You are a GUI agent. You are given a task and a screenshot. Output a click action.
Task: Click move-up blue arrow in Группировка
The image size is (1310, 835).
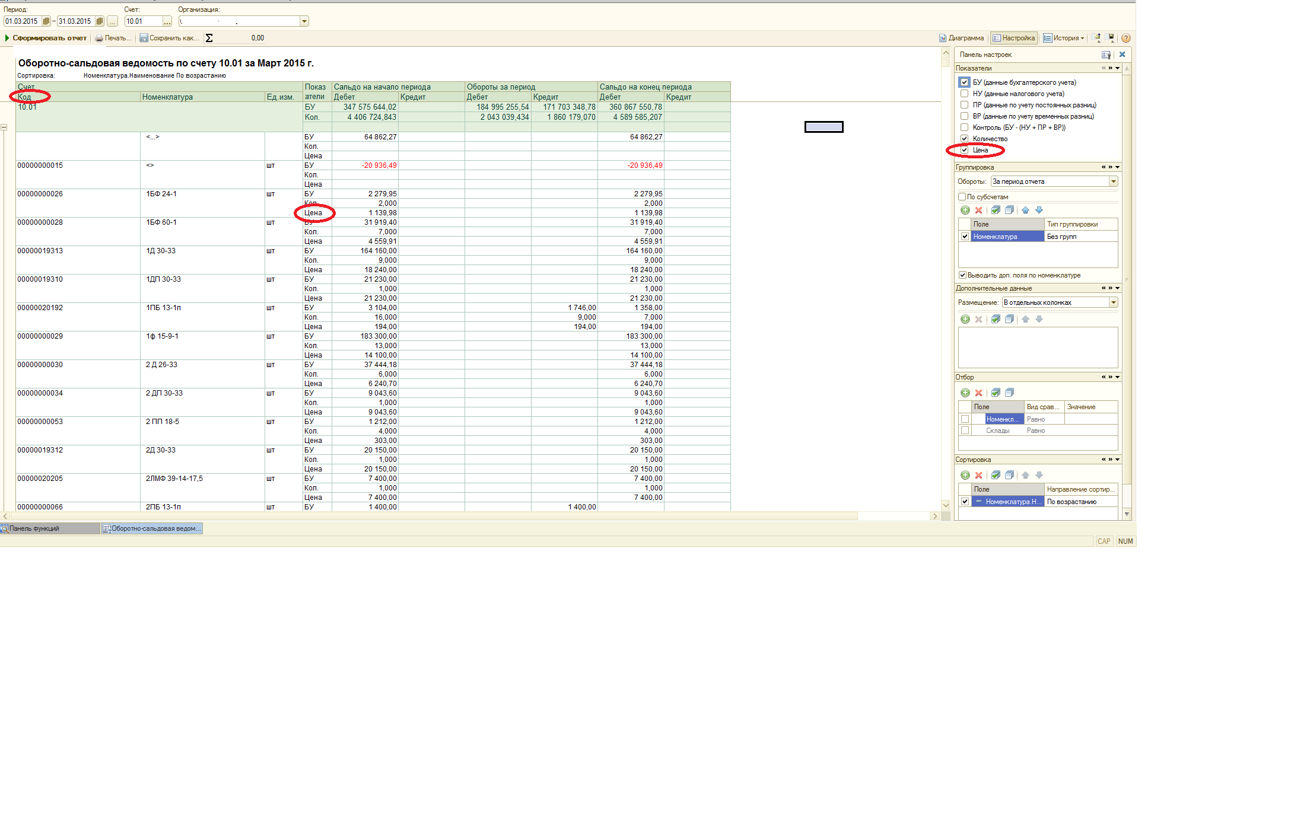[x=1025, y=210]
